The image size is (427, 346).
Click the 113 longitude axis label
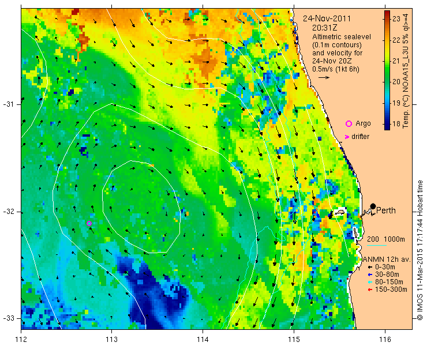click(111, 340)
